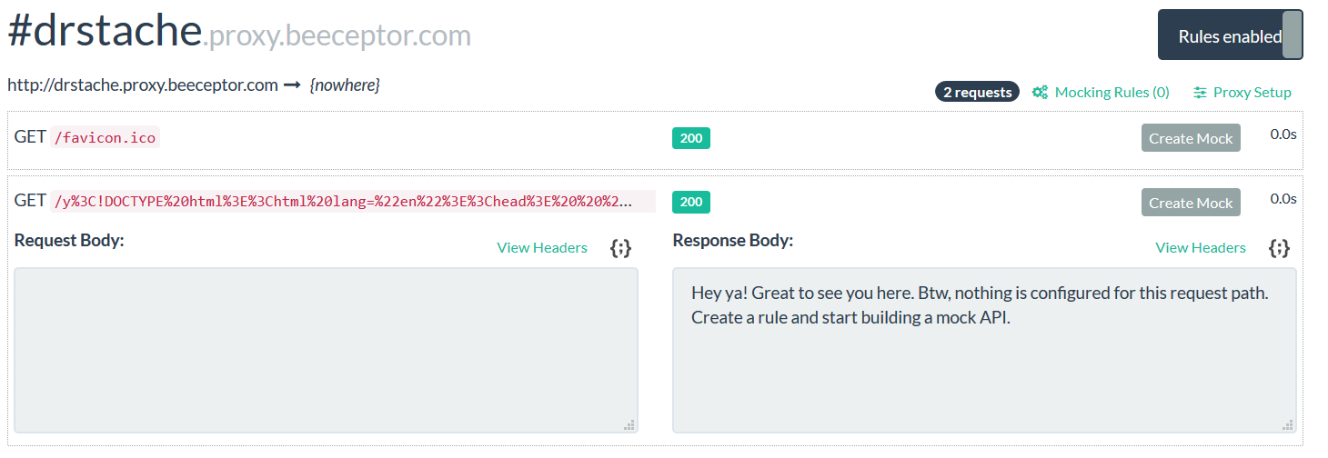This screenshot has width=1328, height=458.
Task: Click the Request Body textarea resize handle
Action: click(629, 424)
